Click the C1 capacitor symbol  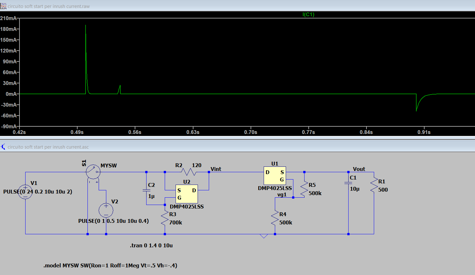pyautogui.click(x=348, y=183)
